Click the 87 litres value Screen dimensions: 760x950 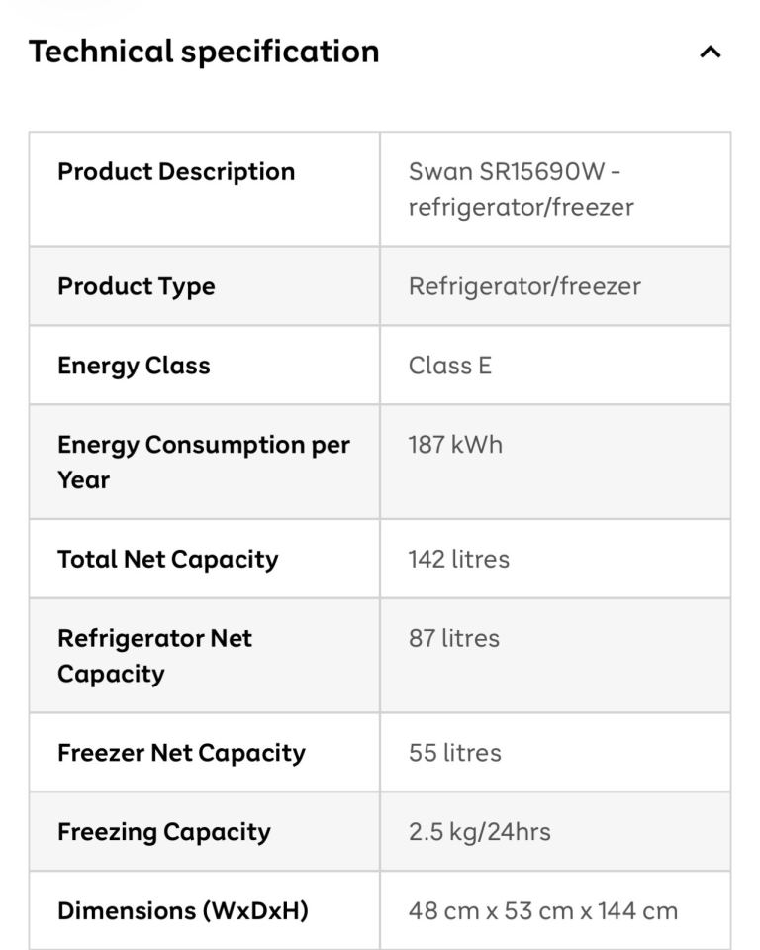454,639
